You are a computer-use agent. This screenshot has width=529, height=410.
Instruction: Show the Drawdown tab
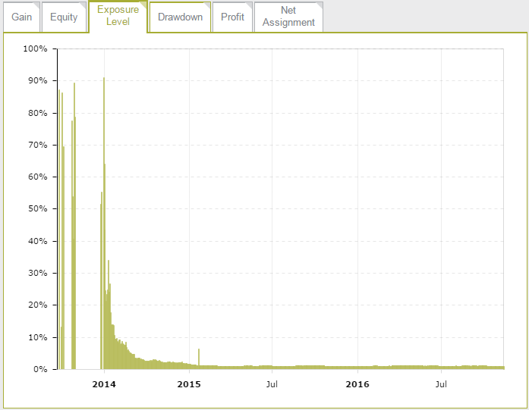180,17
